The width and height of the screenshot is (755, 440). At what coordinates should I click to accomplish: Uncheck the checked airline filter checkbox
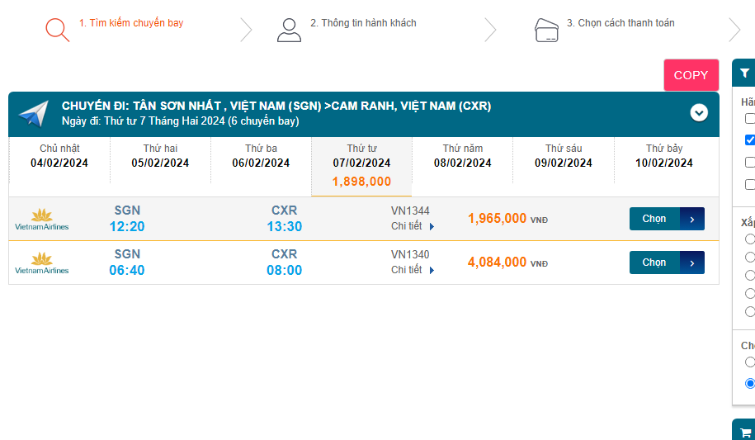750,140
